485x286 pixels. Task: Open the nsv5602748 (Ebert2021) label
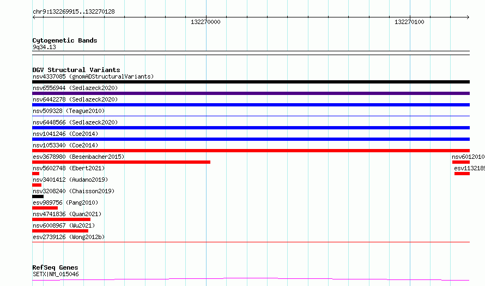(69, 168)
